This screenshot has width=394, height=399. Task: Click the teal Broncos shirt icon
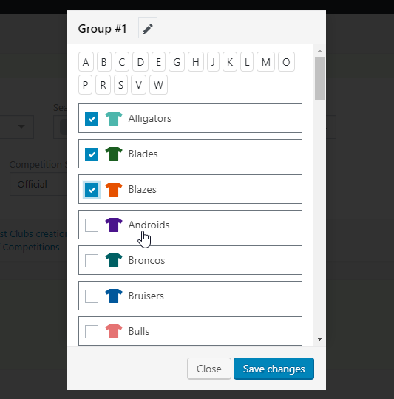pos(114,260)
